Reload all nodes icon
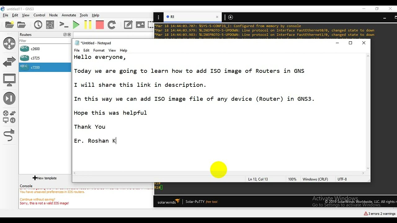 click(112, 25)
